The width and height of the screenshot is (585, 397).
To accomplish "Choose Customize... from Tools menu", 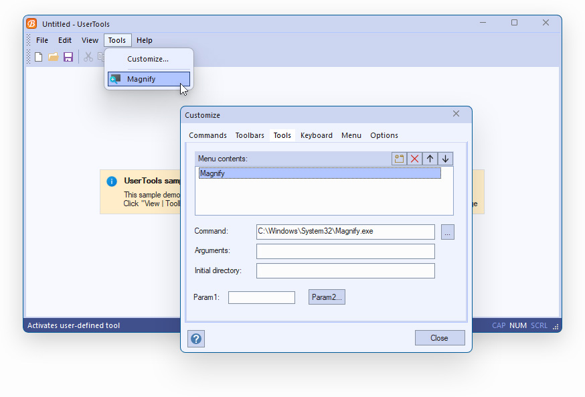I will (x=149, y=59).
